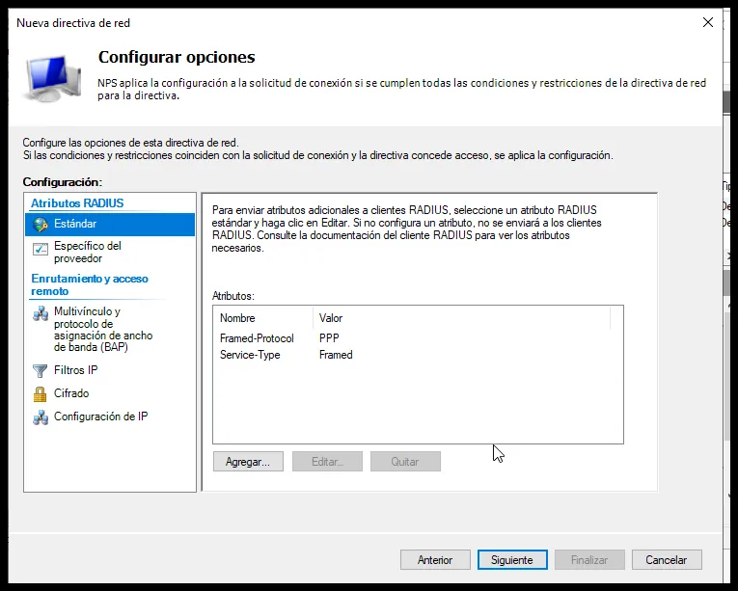The width and height of the screenshot is (738, 591).
Task: Click the Valor column header
Action: click(461, 318)
